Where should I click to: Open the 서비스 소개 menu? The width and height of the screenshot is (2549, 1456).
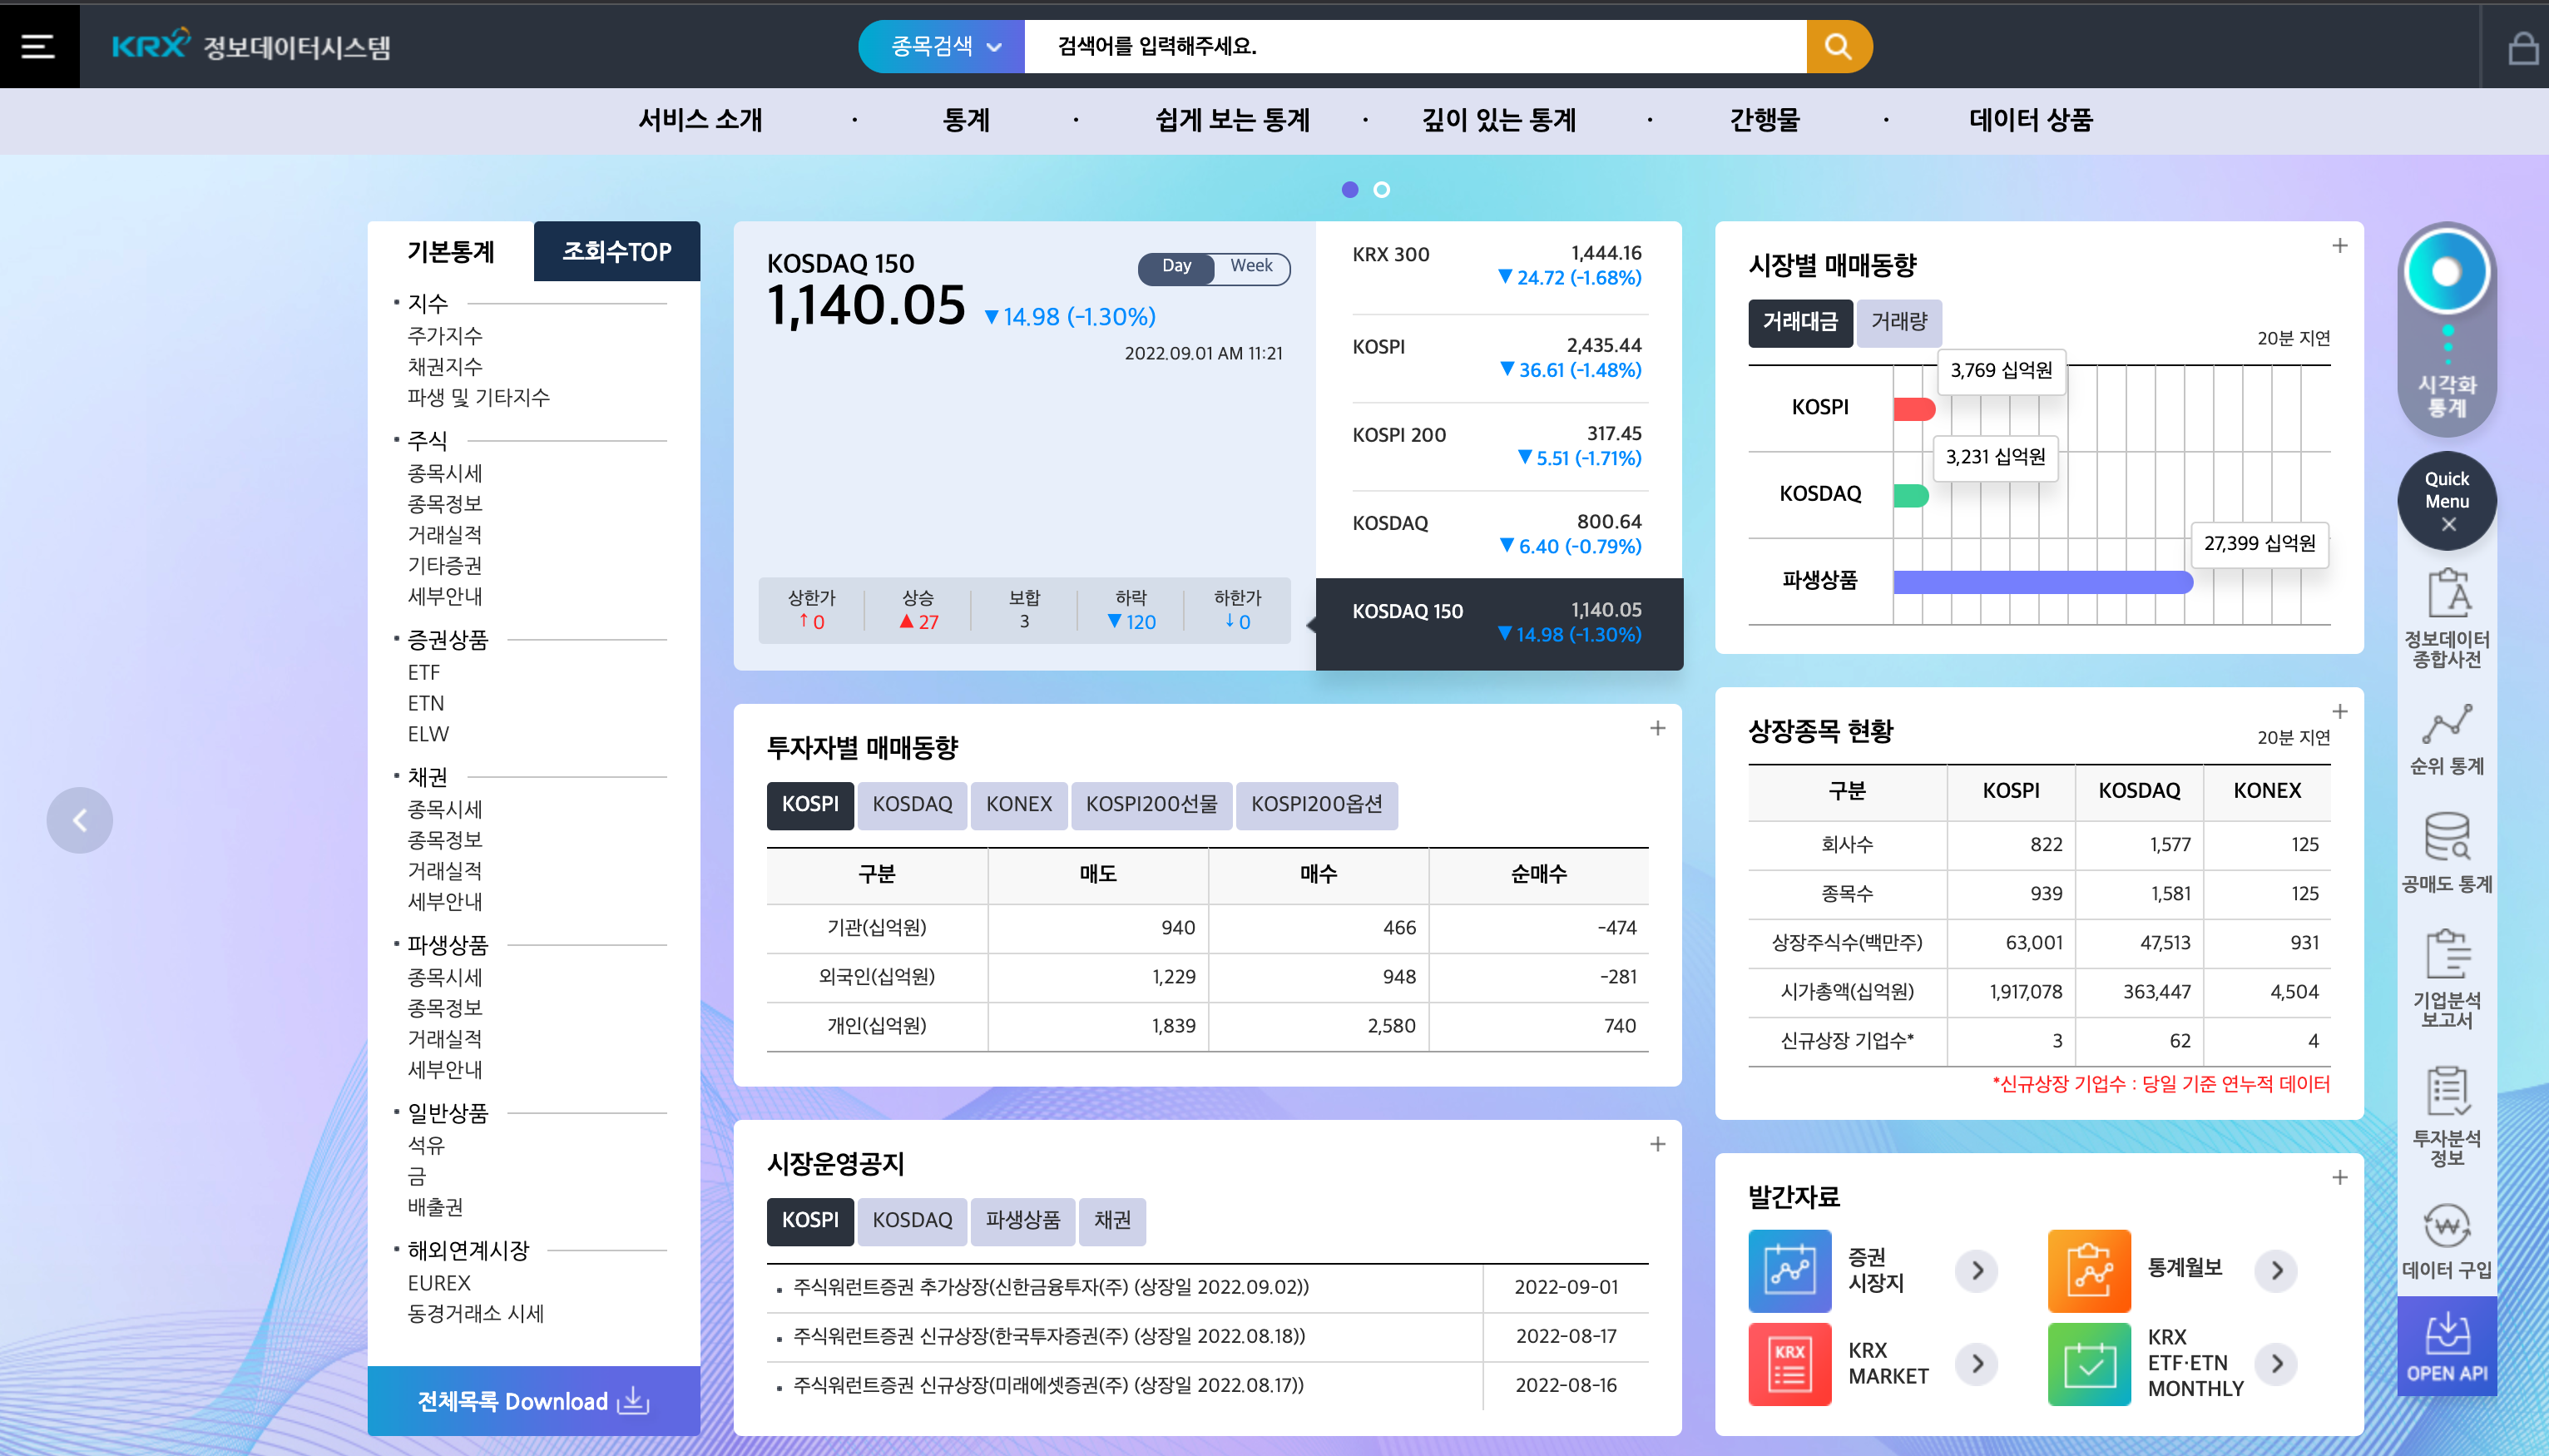(700, 120)
